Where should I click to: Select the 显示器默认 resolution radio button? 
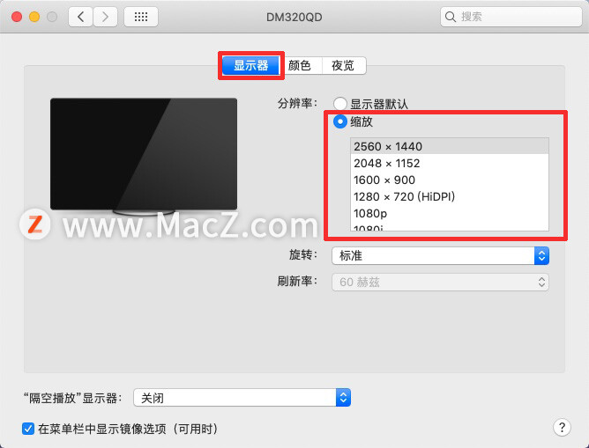340,104
